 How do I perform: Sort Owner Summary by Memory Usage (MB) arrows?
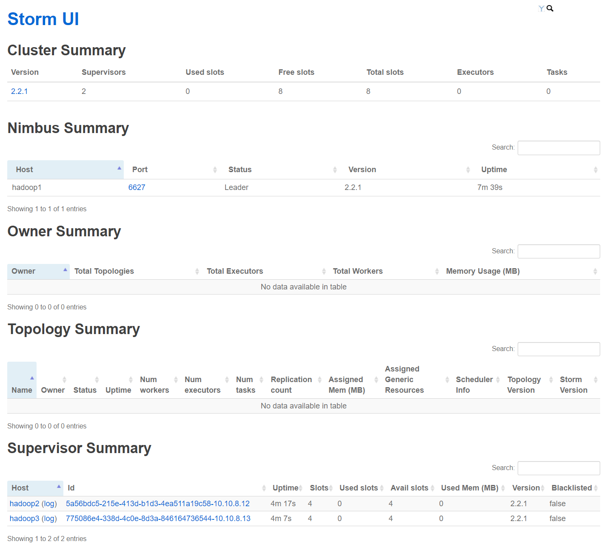point(595,271)
